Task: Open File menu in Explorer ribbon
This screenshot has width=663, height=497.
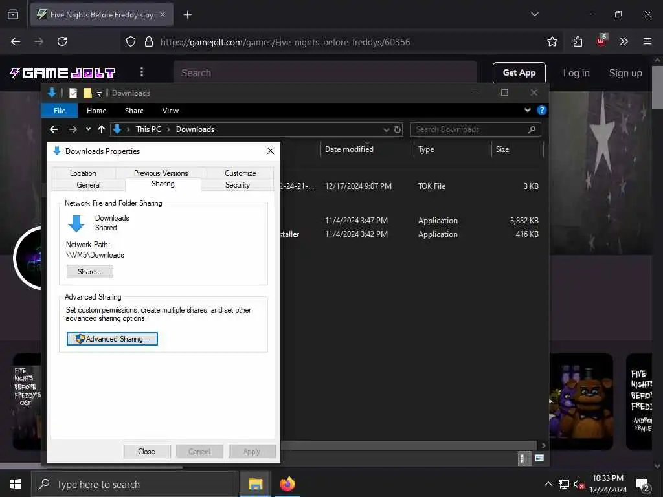Action: point(60,111)
